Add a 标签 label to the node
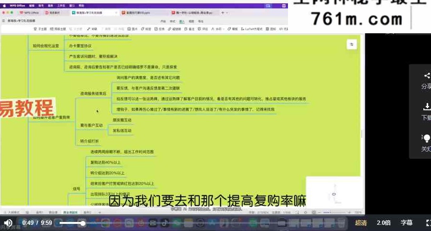The height and width of the screenshot is (231, 431). 146,29
